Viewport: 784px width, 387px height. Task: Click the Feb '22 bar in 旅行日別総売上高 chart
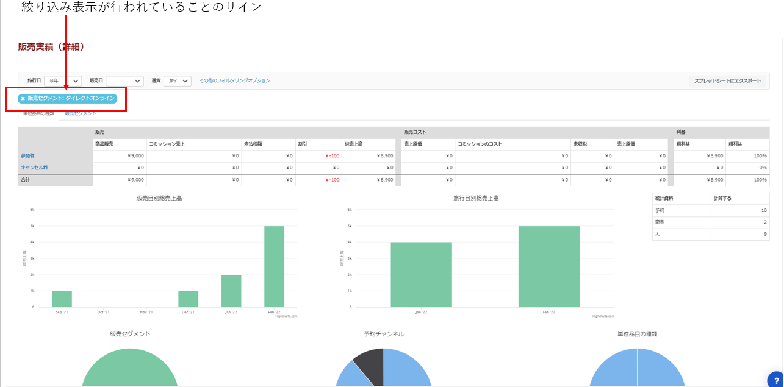point(548,266)
